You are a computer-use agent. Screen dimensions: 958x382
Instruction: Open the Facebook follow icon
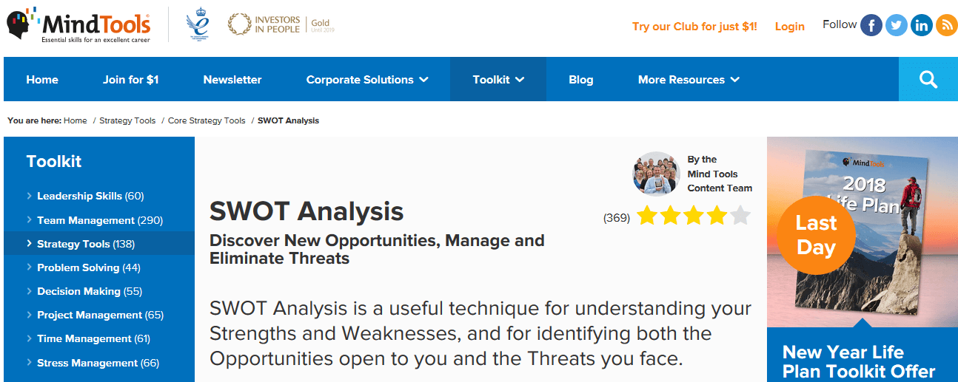(871, 25)
